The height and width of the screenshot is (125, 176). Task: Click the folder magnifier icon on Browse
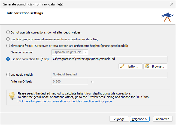coord(147,66)
